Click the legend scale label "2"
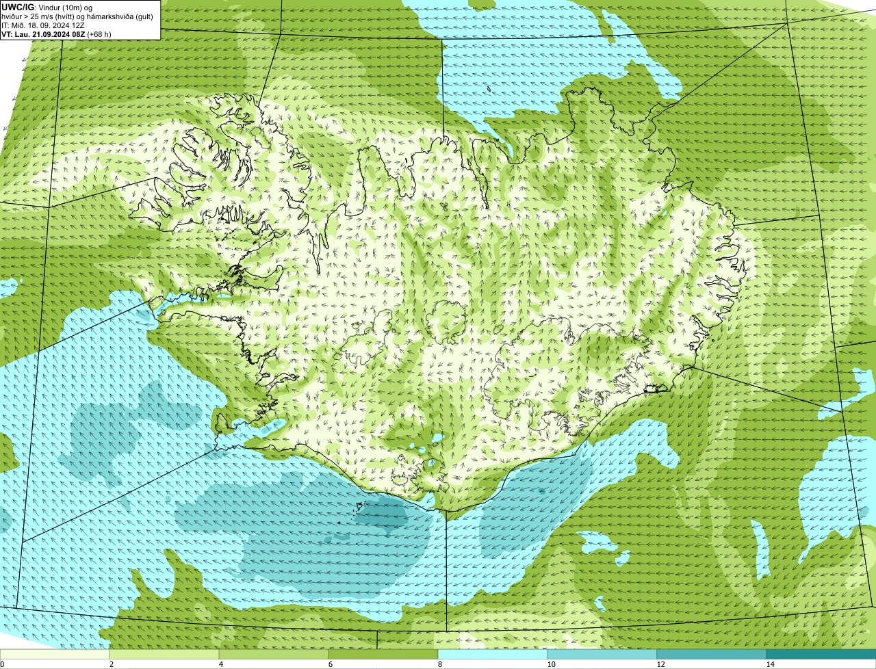 click(111, 664)
